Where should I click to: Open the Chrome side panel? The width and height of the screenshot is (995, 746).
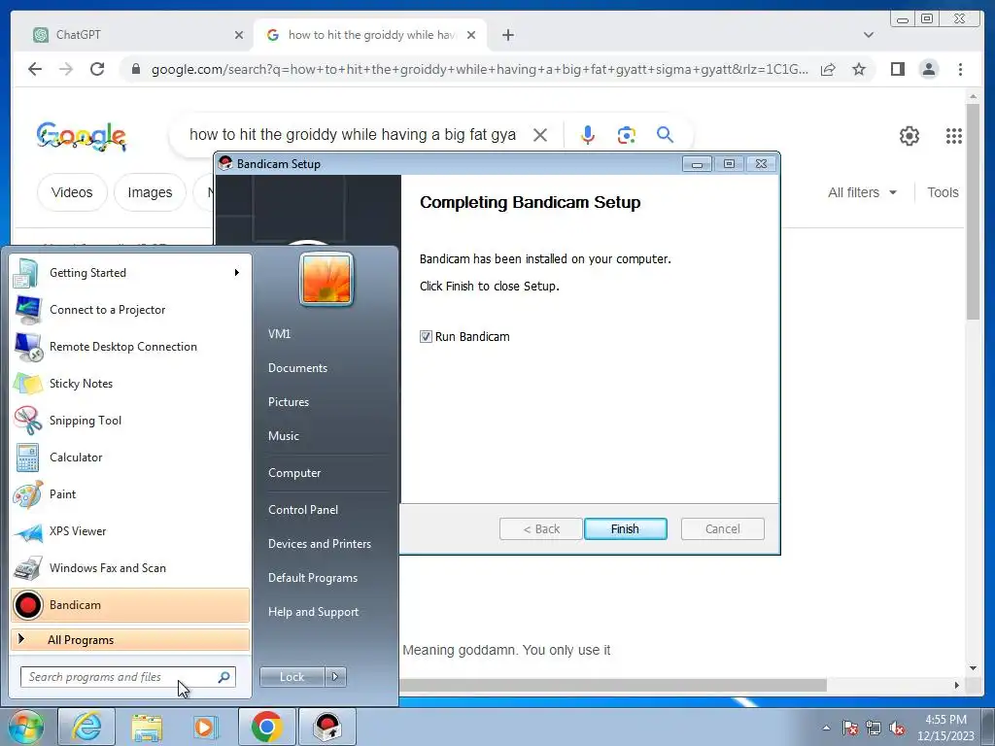pos(897,69)
